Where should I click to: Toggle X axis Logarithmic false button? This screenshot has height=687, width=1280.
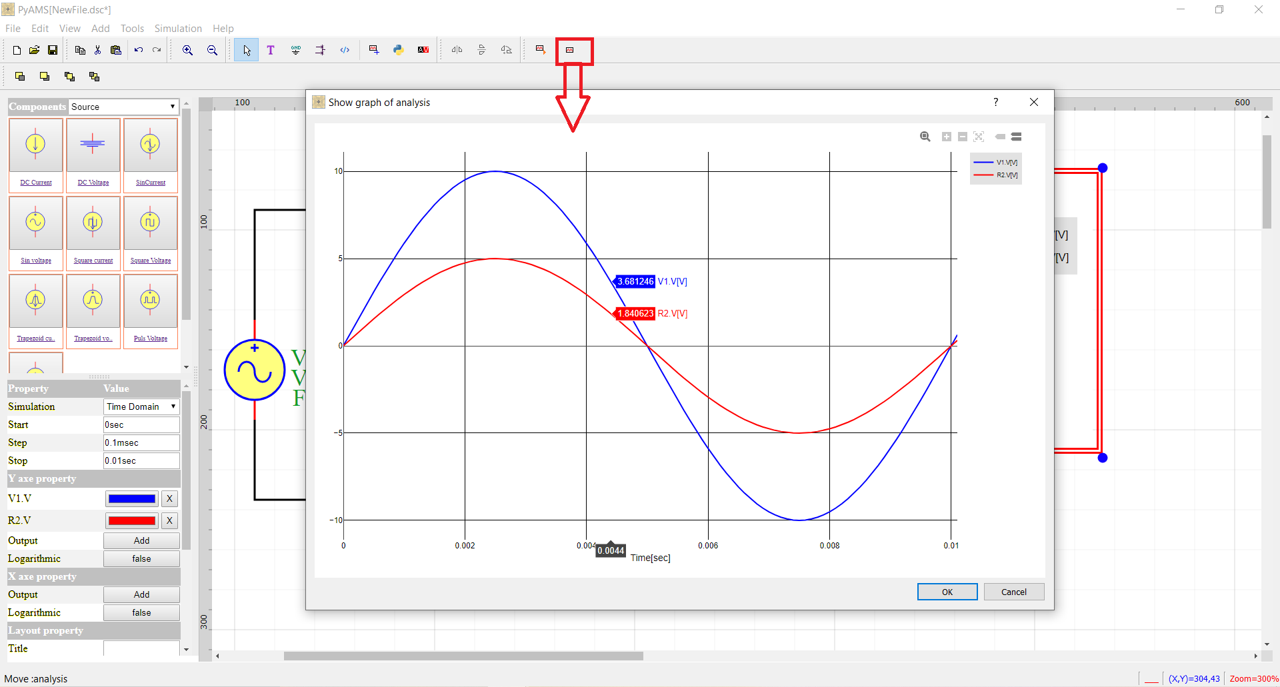click(141, 612)
